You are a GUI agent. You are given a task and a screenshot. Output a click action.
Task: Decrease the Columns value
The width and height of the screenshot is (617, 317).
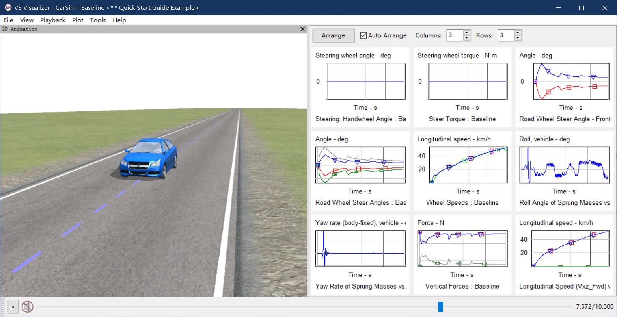tap(467, 38)
